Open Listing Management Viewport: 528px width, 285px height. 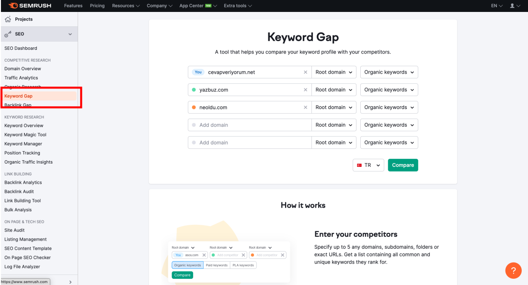tap(25, 239)
